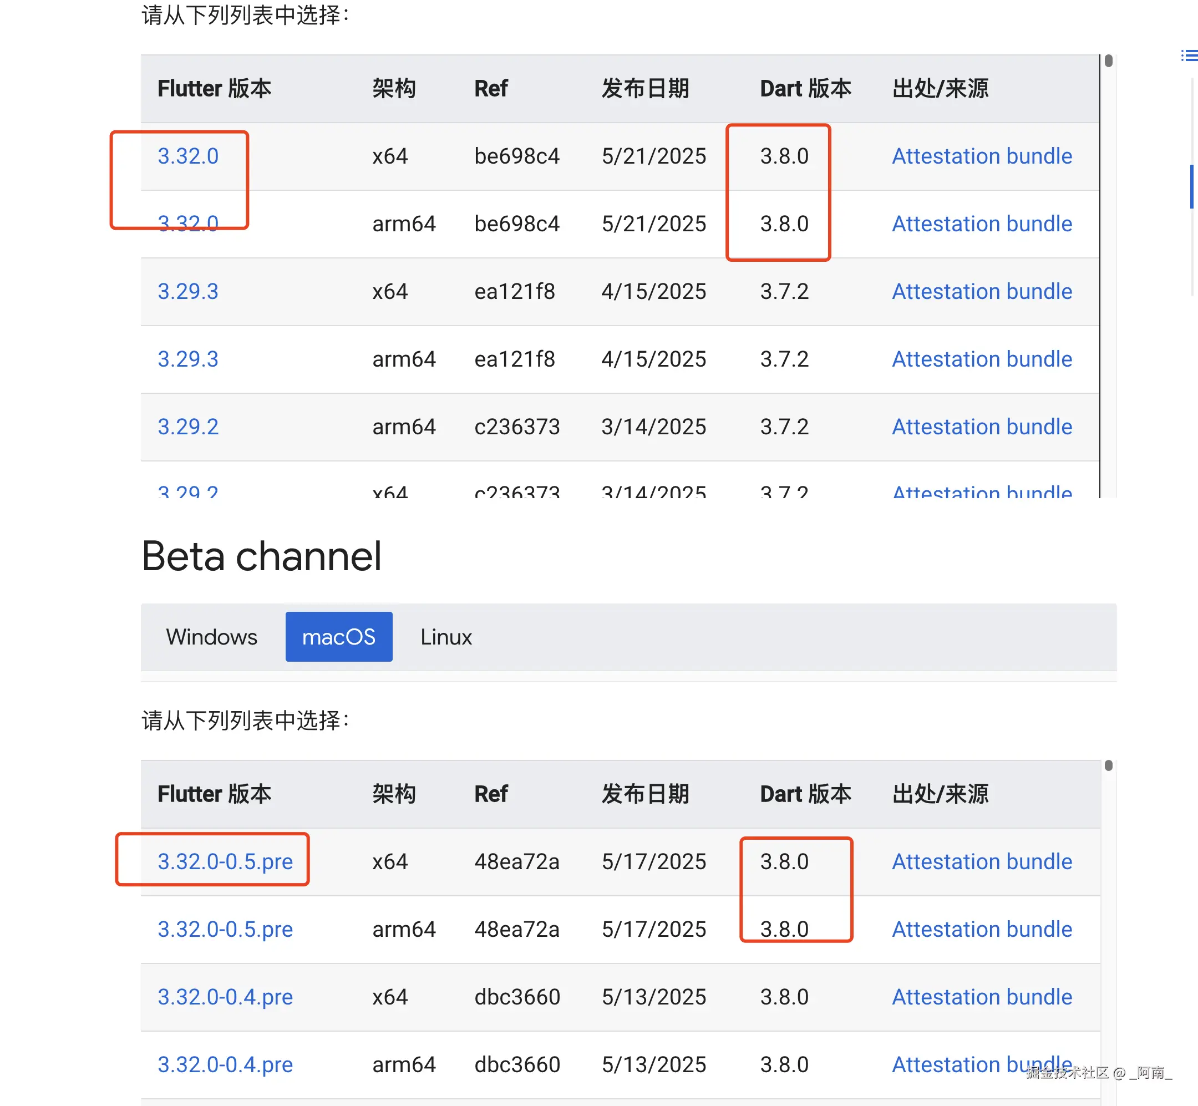Download beta 3.32.0-0.5.pre for arm64
This screenshot has width=1198, height=1106.
point(225,929)
